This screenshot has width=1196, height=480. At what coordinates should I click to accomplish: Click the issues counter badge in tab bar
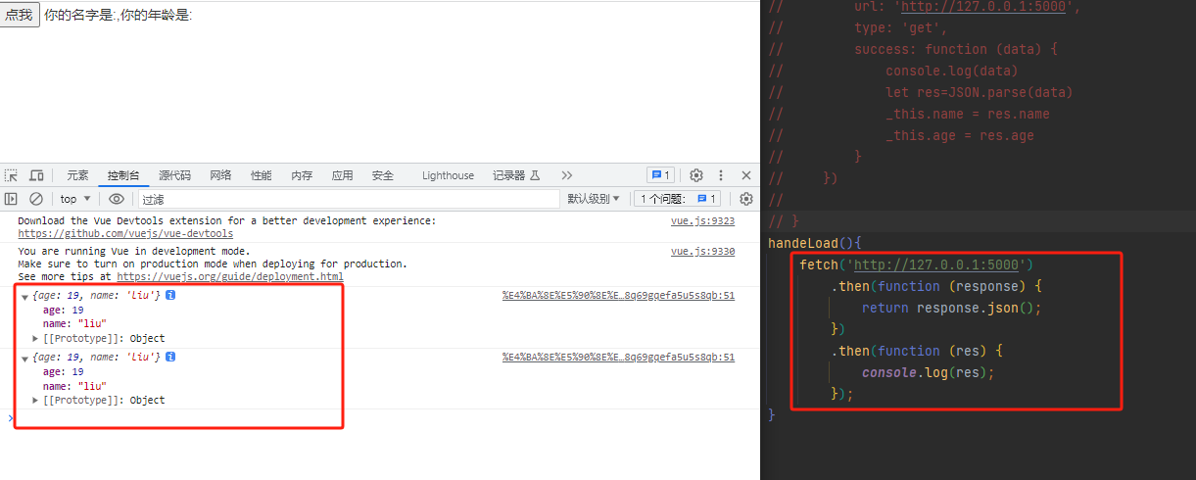coord(659,175)
